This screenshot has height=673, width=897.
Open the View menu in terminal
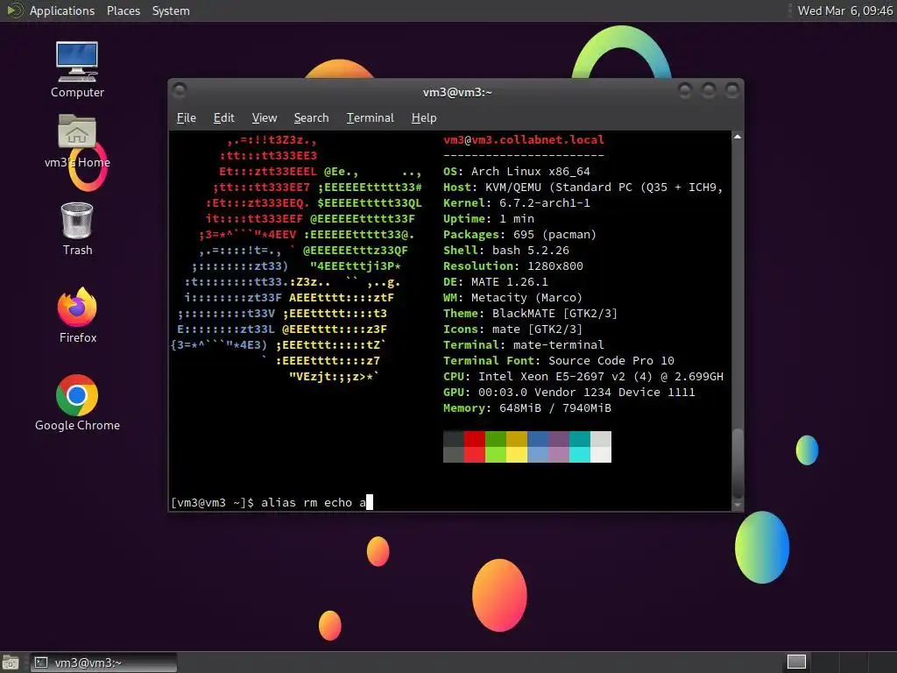(265, 118)
